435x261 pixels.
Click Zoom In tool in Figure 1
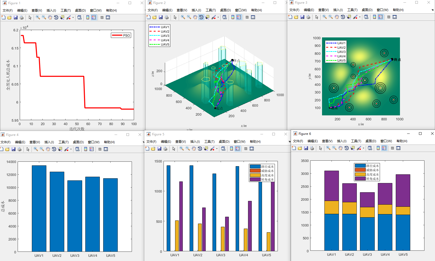click(38, 17)
